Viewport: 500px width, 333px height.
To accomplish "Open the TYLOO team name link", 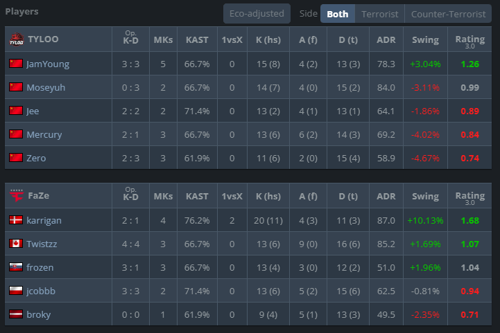I will (x=43, y=39).
